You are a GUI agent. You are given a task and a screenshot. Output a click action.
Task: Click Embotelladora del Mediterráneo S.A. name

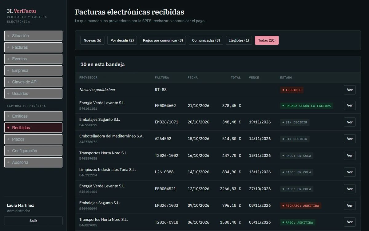pos(111,136)
